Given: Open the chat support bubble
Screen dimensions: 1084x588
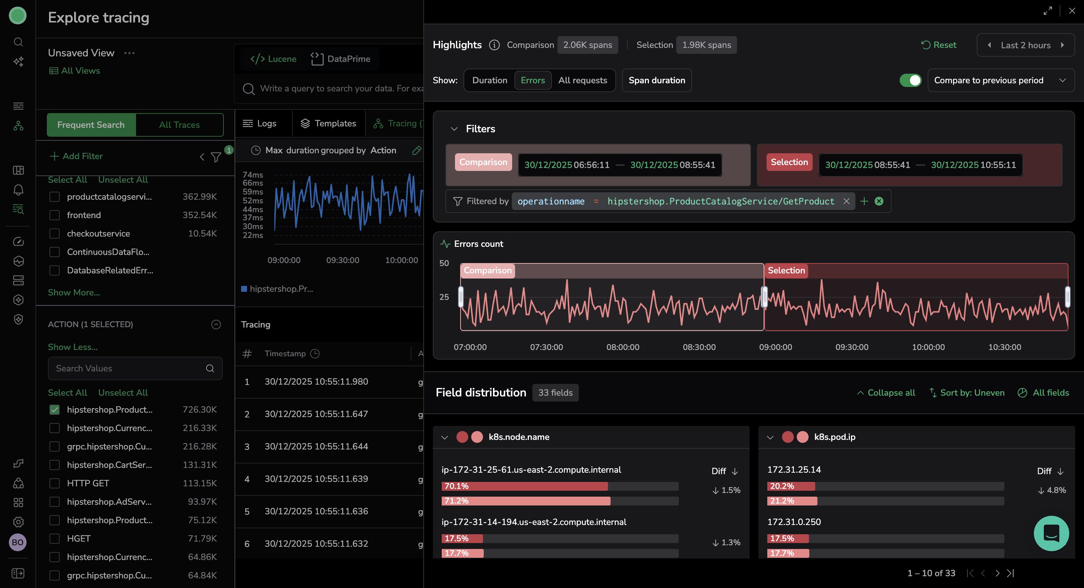Looking at the screenshot, I should (1051, 533).
